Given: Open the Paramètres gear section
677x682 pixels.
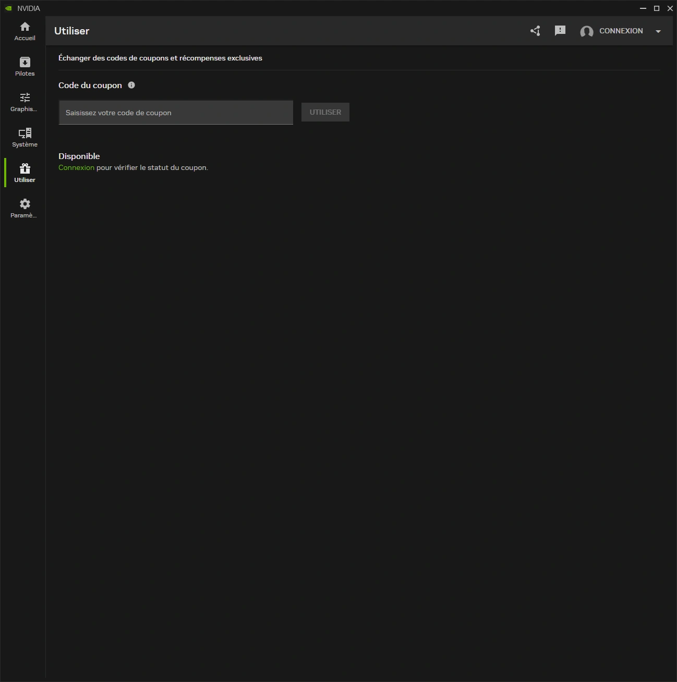Looking at the screenshot, I should [x=25, y=209].
